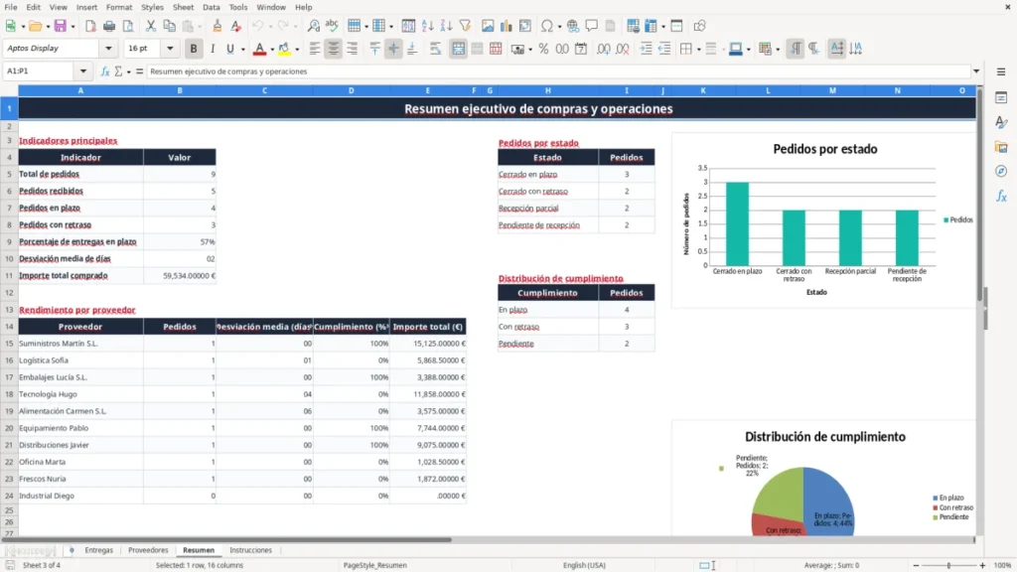Open font color dropdown arrow
The width and height of the screenshot is (1017, 572).
click(x=272, y=50)
